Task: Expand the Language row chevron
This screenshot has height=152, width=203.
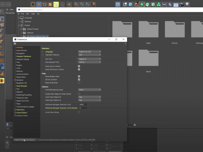Action: point(43,52)
